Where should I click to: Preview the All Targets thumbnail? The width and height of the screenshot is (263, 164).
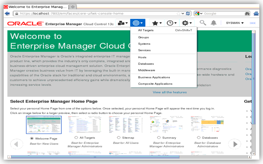coord(85,125)
